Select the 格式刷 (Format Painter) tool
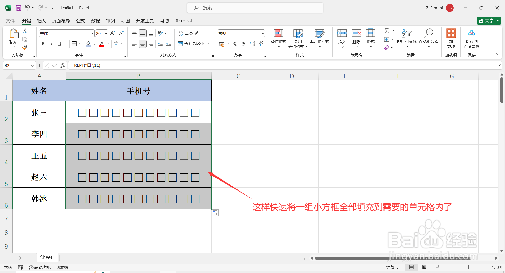 coord(25,47)
